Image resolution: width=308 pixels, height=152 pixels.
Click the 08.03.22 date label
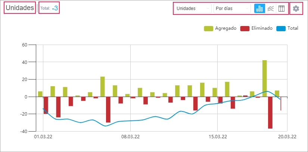pos(130,137)
